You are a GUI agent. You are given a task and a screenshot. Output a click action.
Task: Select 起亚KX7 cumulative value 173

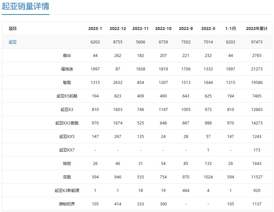[x=257, y=150]
